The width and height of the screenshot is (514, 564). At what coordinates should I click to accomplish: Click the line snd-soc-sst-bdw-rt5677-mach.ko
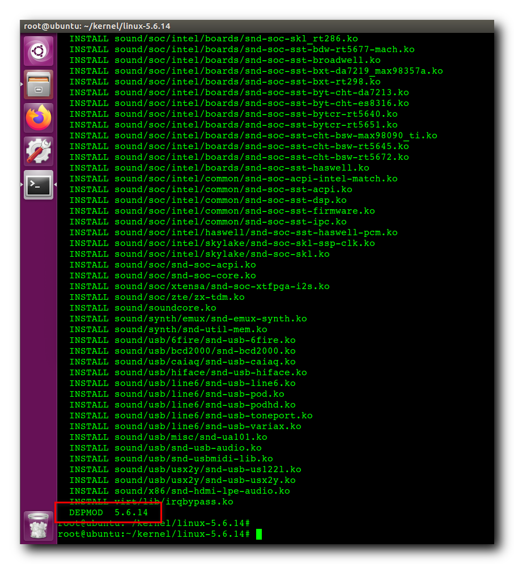242,50
